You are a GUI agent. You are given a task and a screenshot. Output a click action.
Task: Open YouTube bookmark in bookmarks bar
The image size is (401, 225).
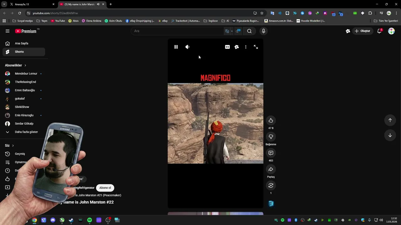pyautogui.click(x=58, y=21)
